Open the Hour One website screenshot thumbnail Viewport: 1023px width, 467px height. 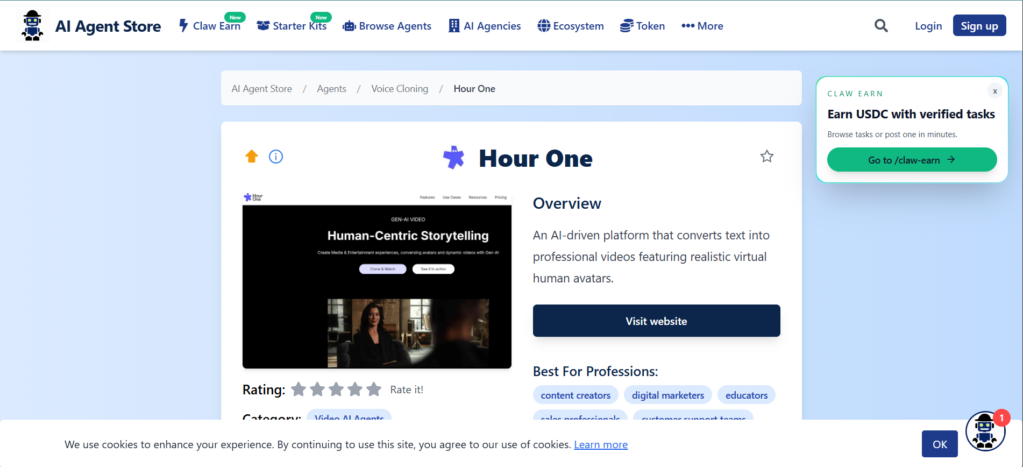click(377, 280)
